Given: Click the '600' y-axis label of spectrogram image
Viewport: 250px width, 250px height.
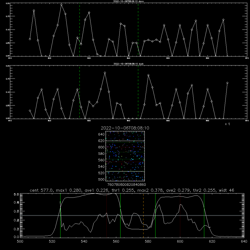Looking at the screenshot, I should tap(101, 147).
